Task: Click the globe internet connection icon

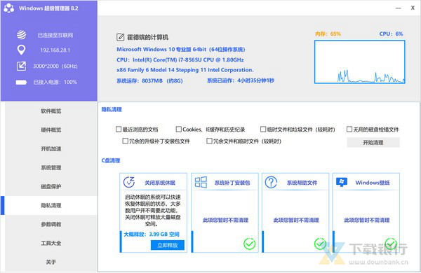Action: click(x=21, y=35)
